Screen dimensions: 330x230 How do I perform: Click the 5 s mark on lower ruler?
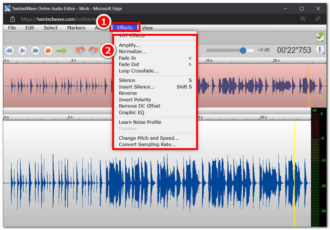pyautogui.click(x=70, y=117)
